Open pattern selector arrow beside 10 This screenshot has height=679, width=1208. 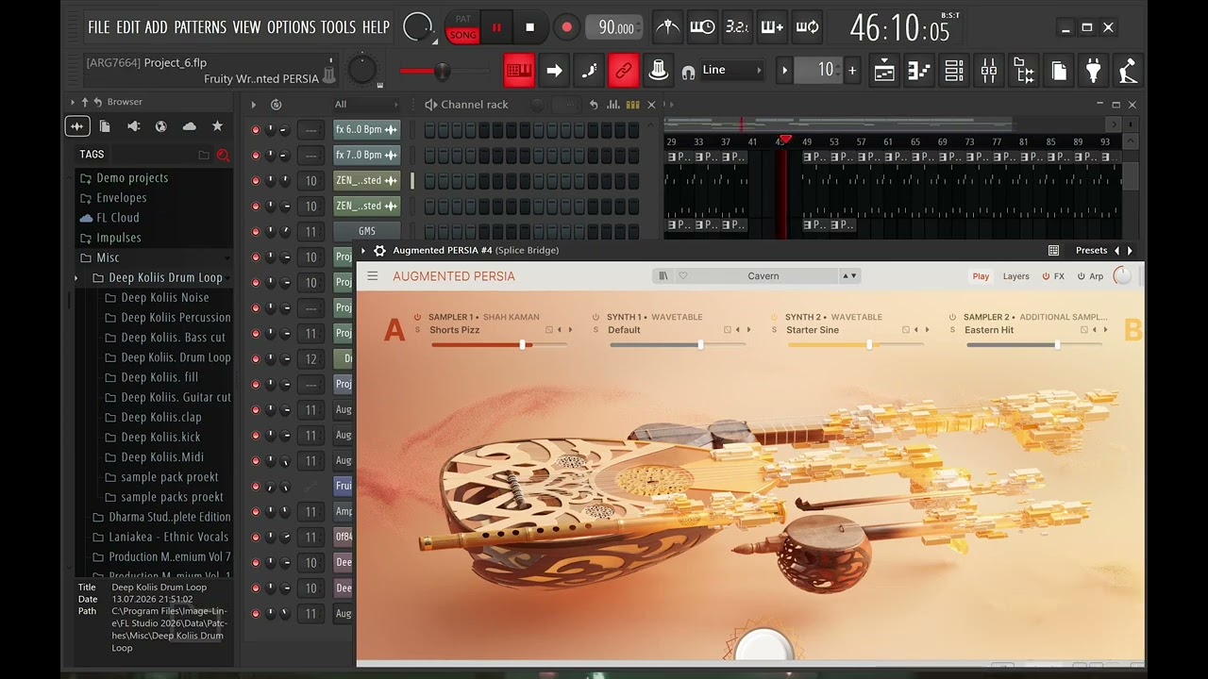click(x=784, y=70)
